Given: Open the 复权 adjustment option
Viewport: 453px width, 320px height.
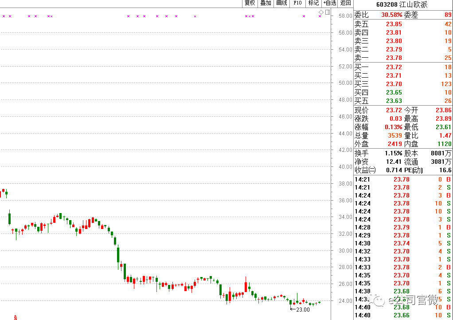Looking at the screenshot, I should (250, 3).
